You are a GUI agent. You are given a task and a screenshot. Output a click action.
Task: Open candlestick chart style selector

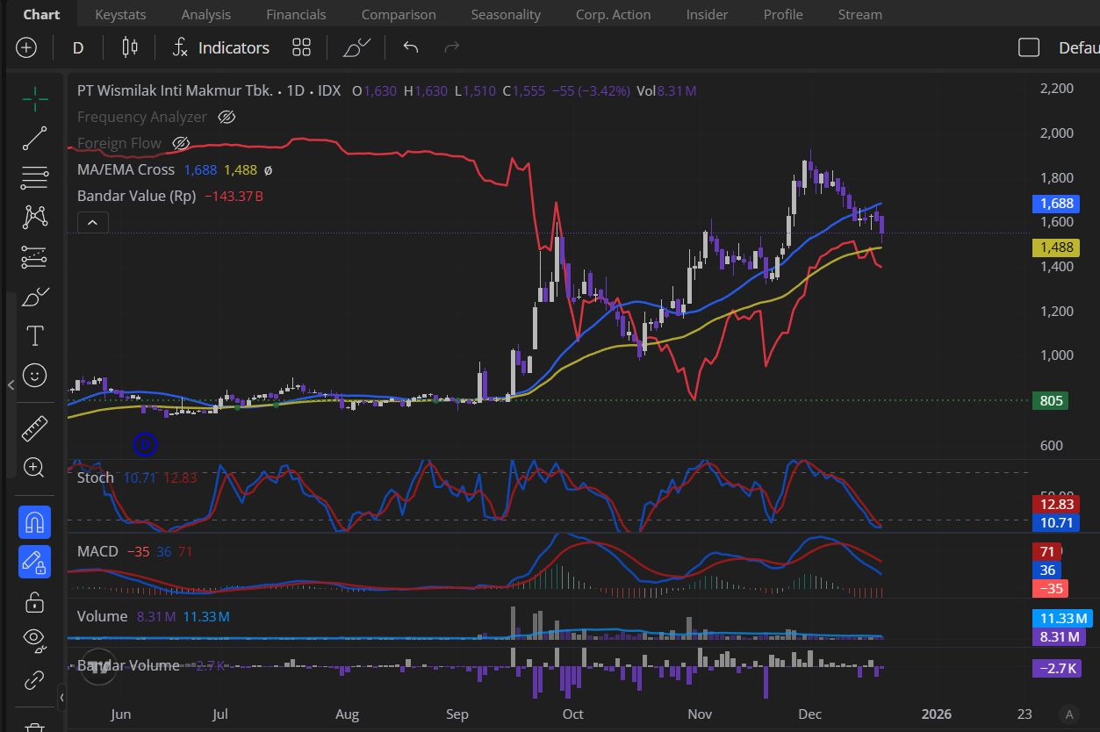tap(130, 47)
